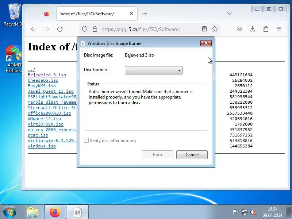The height and width of the screenshot is (219, 292).
Task: Bookmark this page with the star icon
Action: 215,29
